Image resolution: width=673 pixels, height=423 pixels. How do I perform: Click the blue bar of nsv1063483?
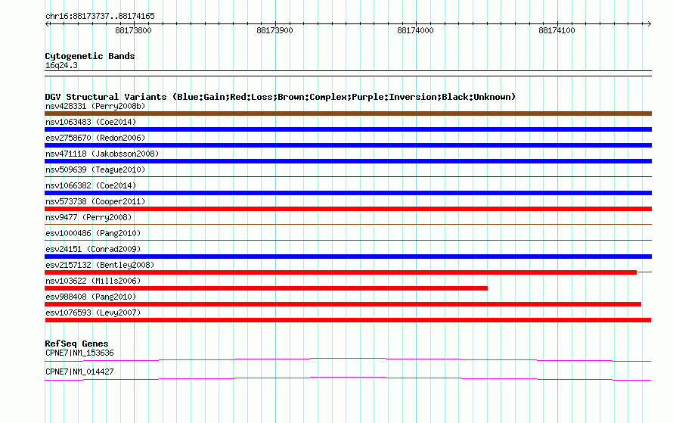(x=348, y=129)
